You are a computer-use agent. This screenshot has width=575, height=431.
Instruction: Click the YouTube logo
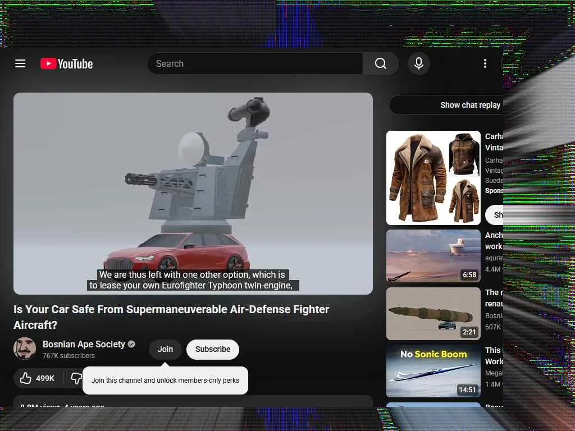[x=66, y=64]
